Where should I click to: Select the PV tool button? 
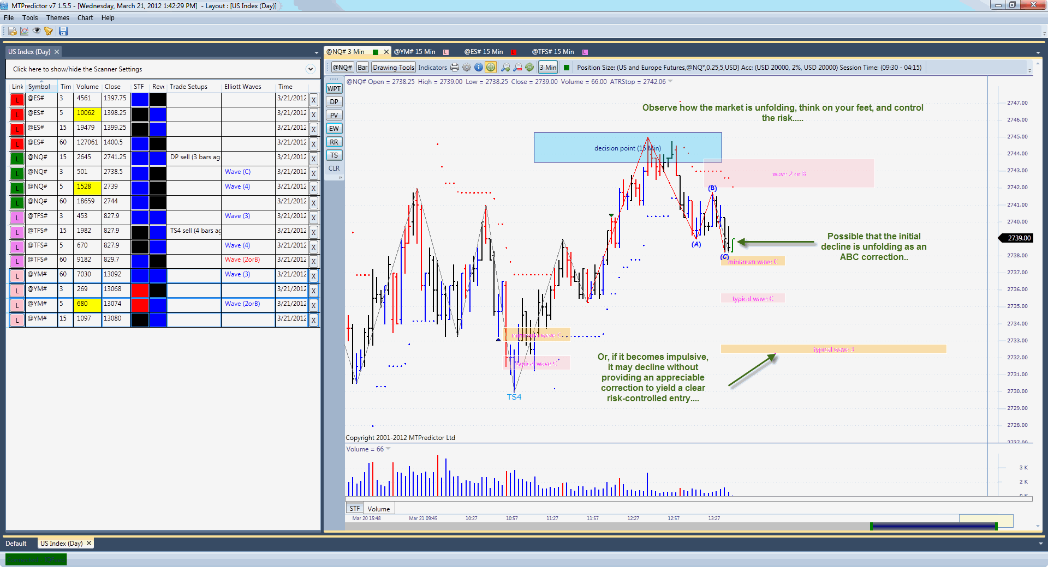pos(334,116)
